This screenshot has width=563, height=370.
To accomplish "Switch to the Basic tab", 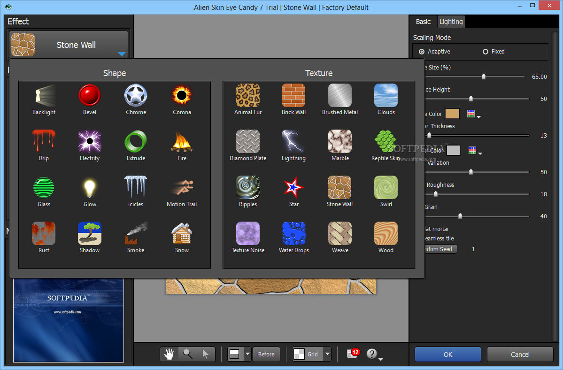I will tap(423, 22).
